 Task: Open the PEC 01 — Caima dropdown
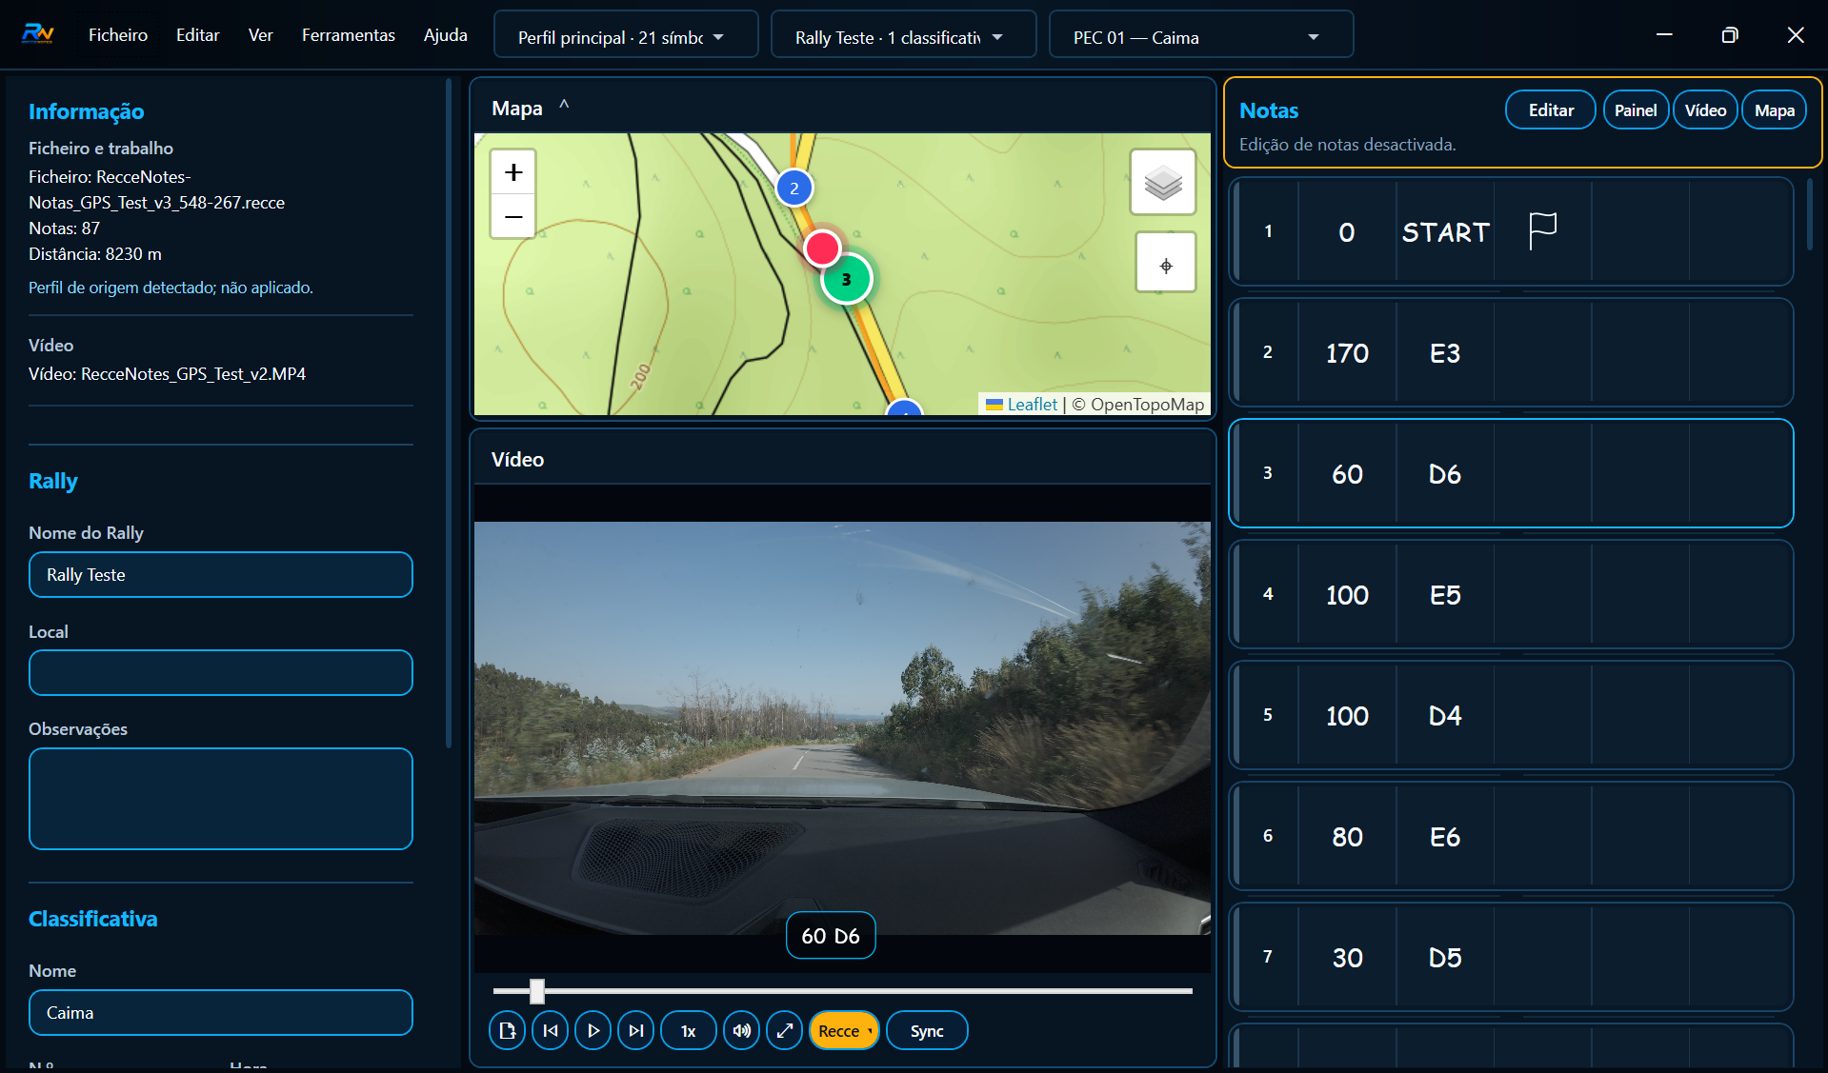tap(1200, 36)
